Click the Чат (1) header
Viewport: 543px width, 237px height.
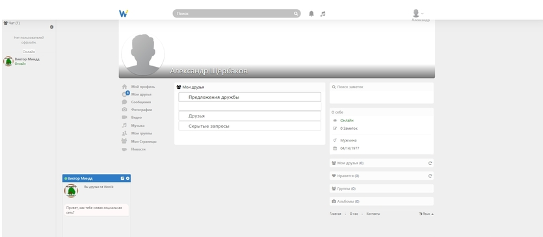[x=12, y=23]
